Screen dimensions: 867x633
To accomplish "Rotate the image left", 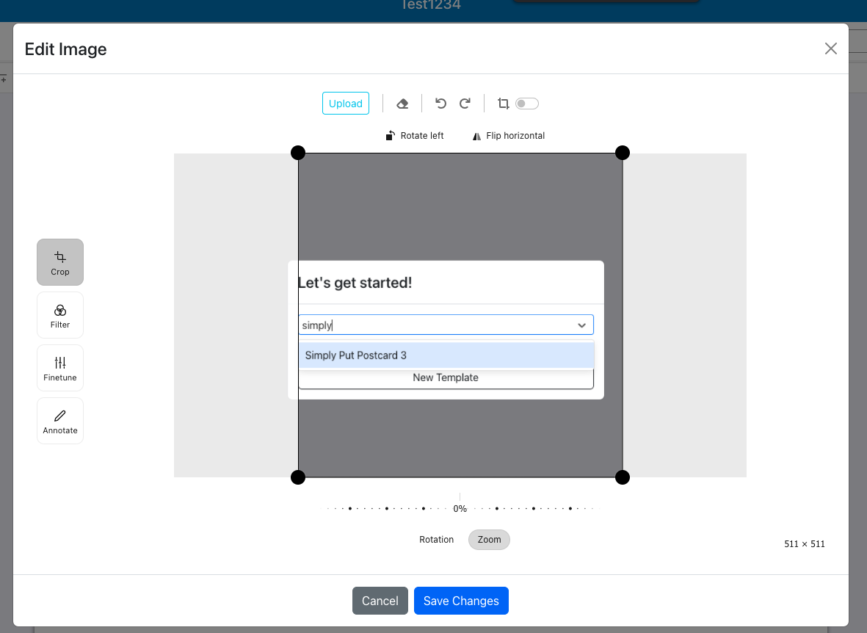I will (415, 136).
